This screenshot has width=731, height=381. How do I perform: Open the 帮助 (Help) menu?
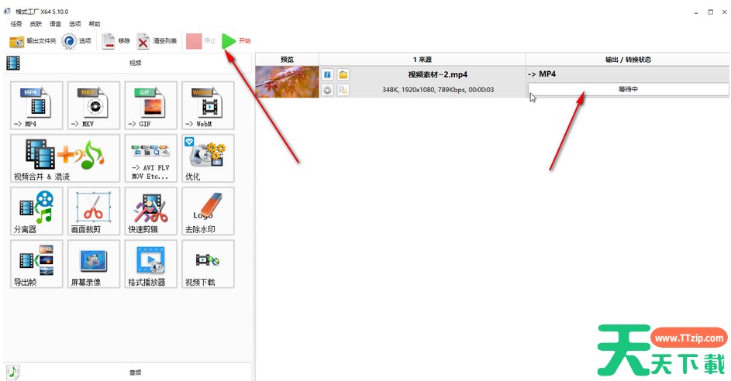pos(95,24)
